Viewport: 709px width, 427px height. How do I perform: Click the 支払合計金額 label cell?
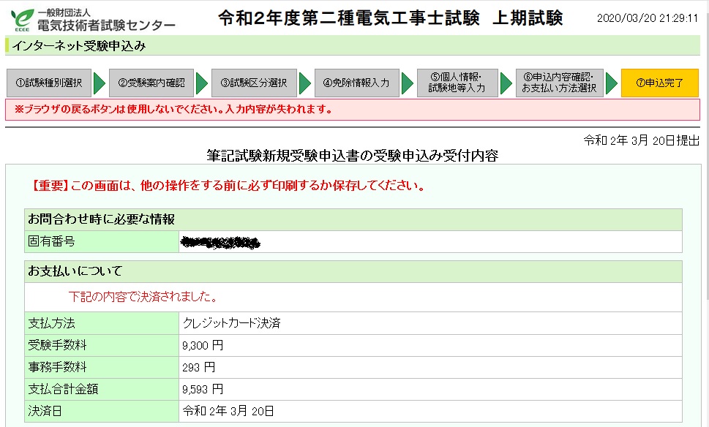pos(102,389)
